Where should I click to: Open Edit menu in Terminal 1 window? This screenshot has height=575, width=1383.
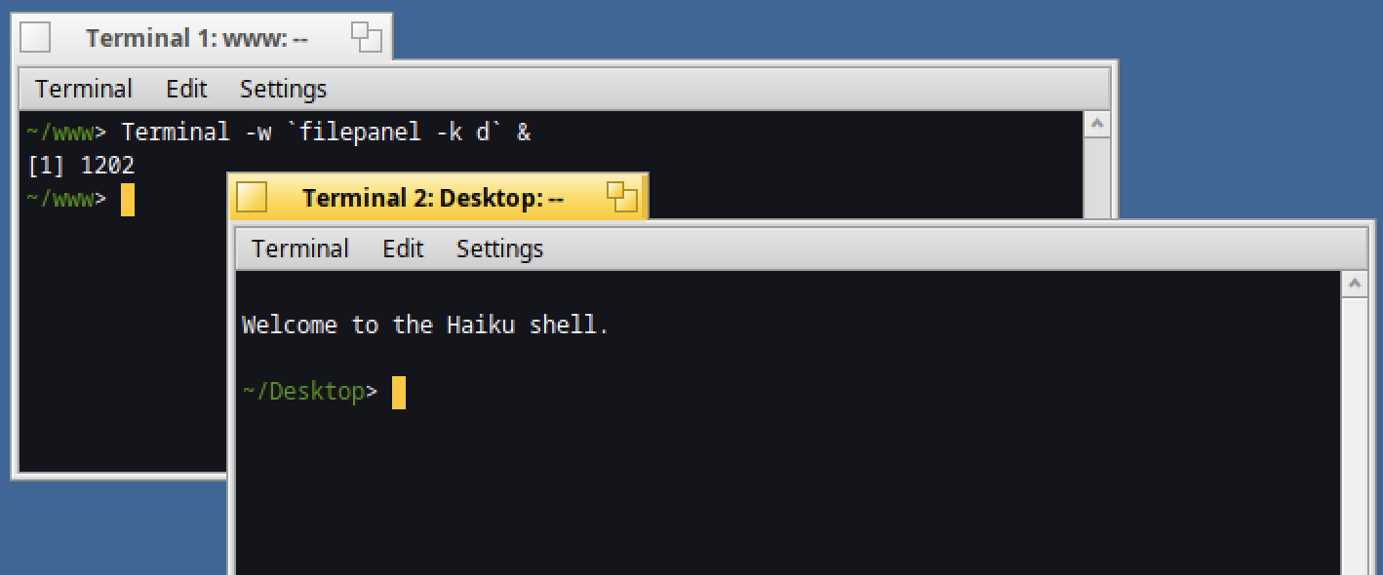click(x=186, y=89)
